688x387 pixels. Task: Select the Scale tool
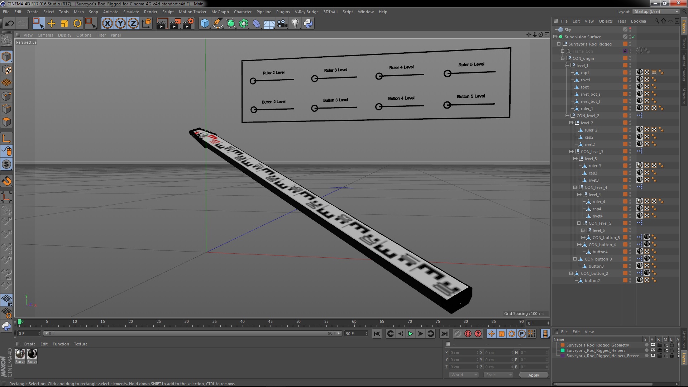coord(64,24)
